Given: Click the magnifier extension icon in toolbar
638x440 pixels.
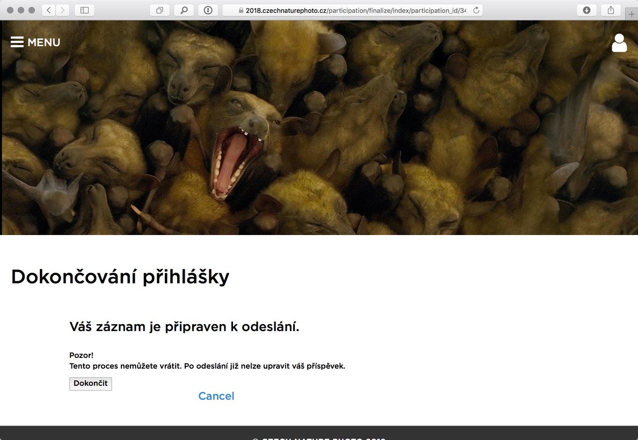Looking at the screenshot, I should pos(184,10).
